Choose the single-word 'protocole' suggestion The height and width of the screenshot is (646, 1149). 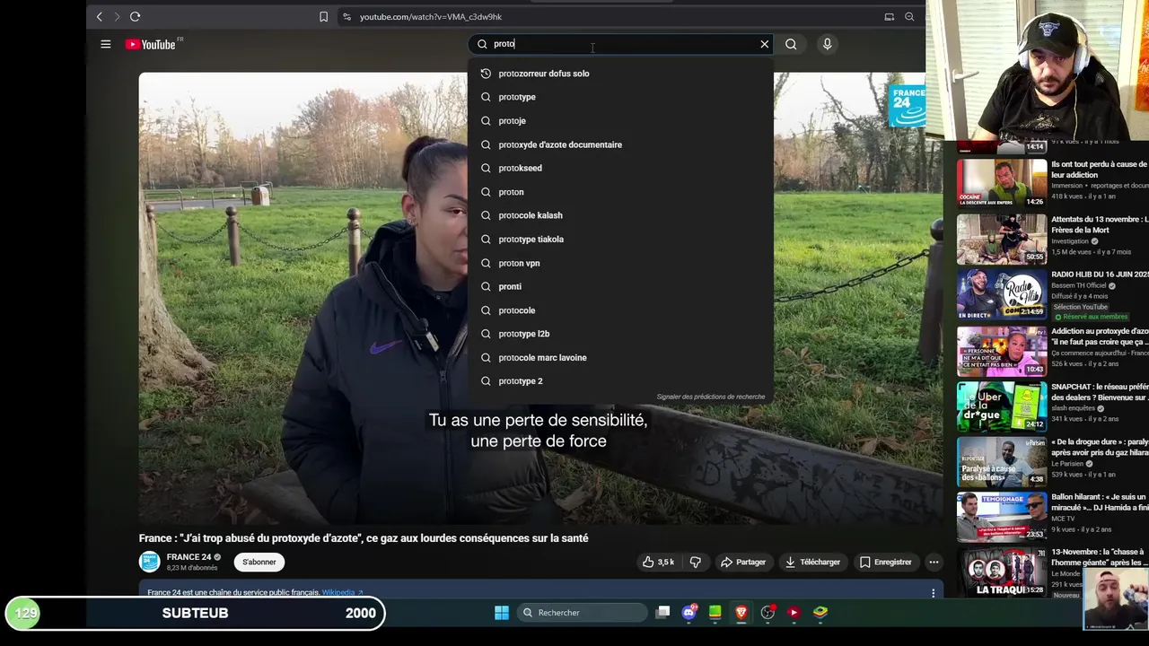pyautogui.click(x=620, y=310)
